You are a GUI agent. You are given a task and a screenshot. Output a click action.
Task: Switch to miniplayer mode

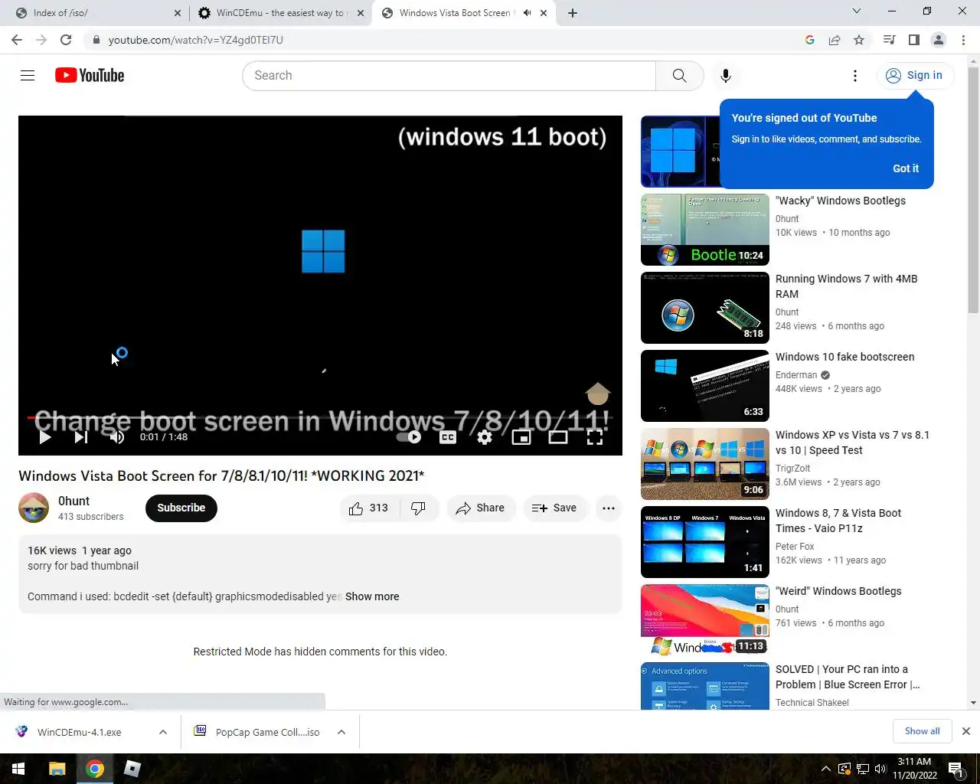(521, 436)
